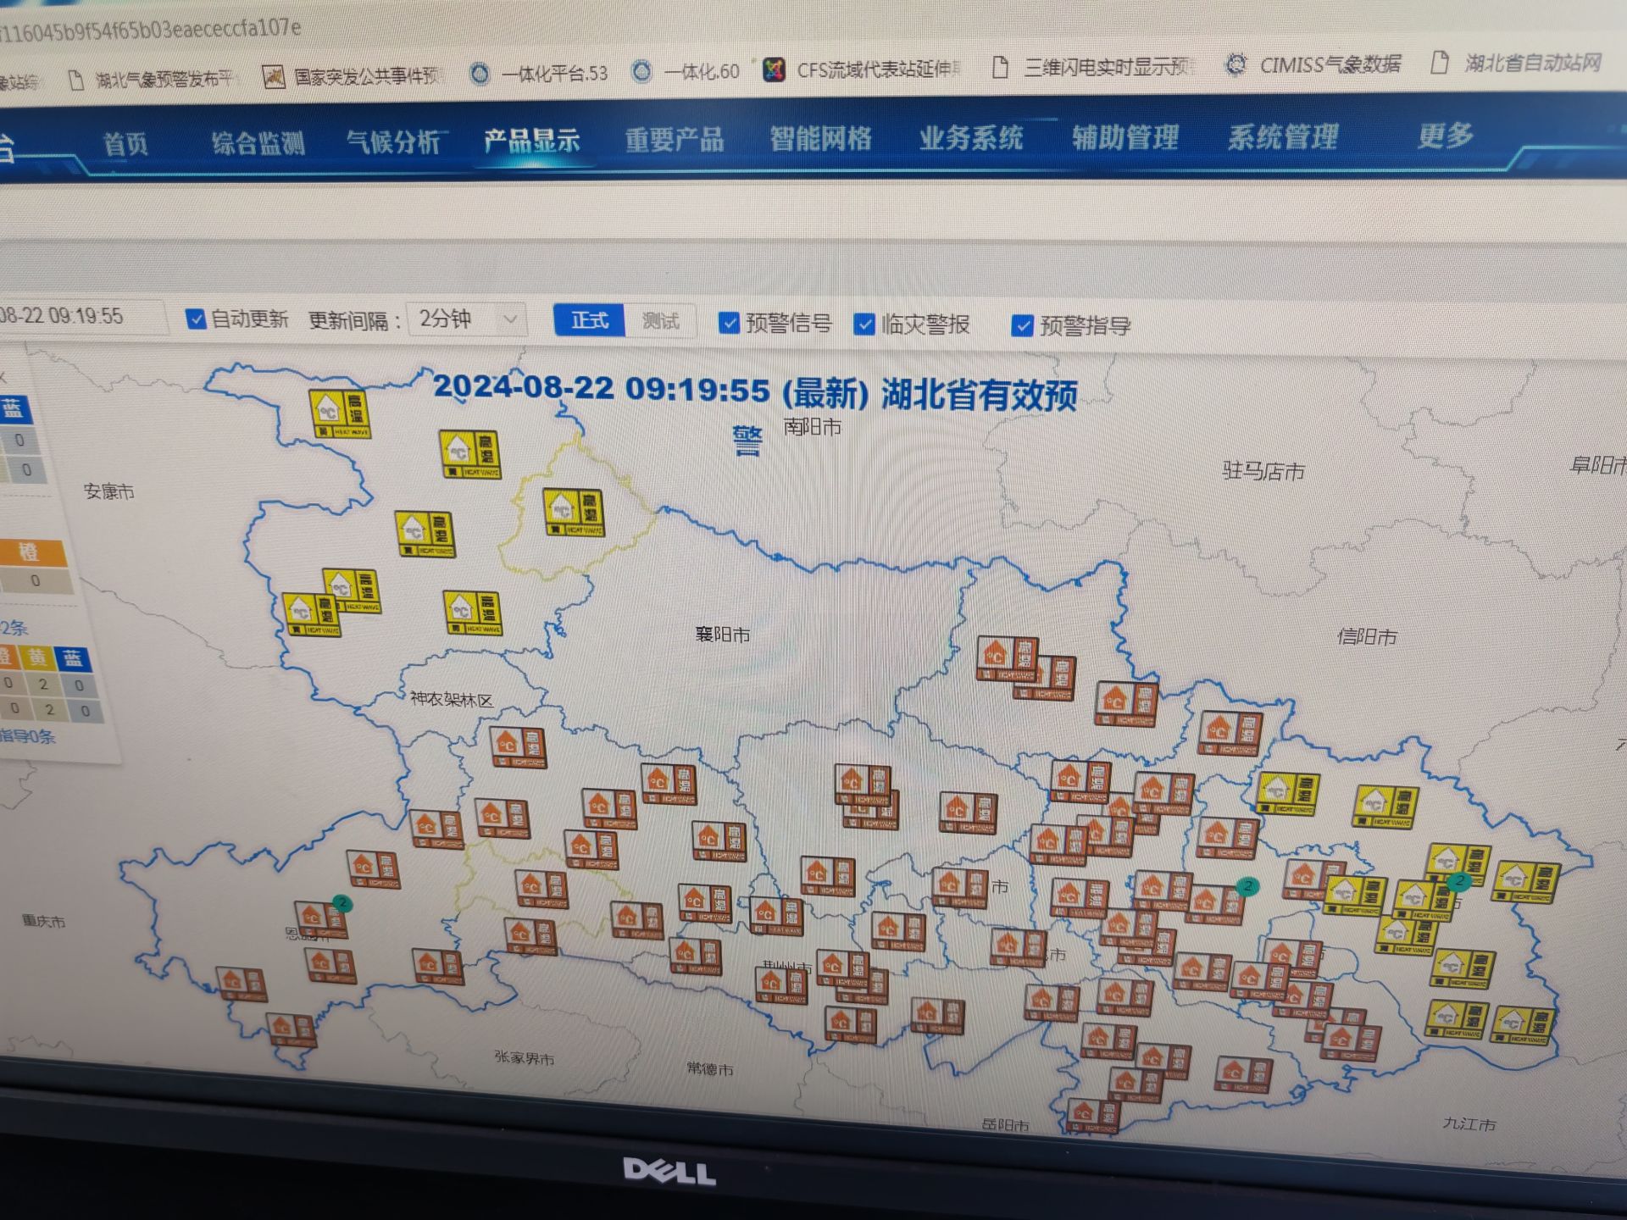The image size is (1627, 1220).
Task: Click the 信阳市 map label
Action: click(1366, 636)
